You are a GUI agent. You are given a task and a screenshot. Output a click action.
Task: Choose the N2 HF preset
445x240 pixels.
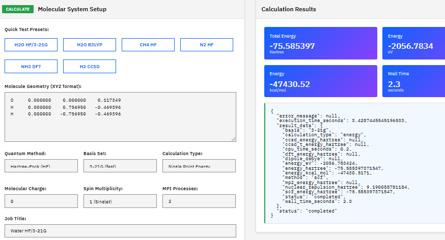(x=207, y=45)
